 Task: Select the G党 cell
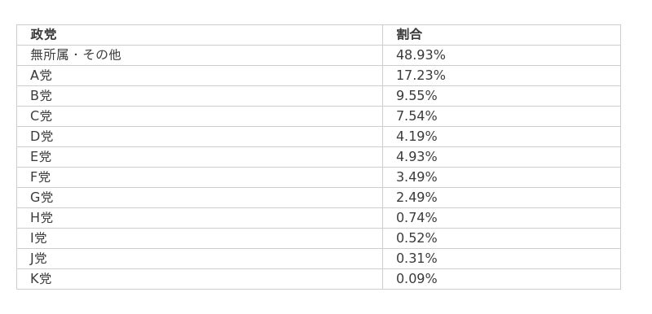(42, 198)
